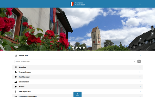Focus the Suchen in Gelterkinden search field
This screenshot has height=97, width=155.
(x=75, y=61)
